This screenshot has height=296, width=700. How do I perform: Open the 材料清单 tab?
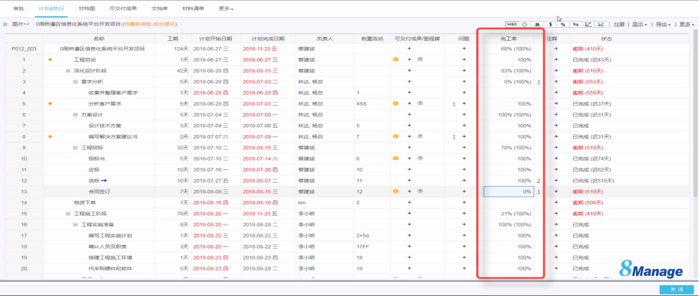coord(193,9)
